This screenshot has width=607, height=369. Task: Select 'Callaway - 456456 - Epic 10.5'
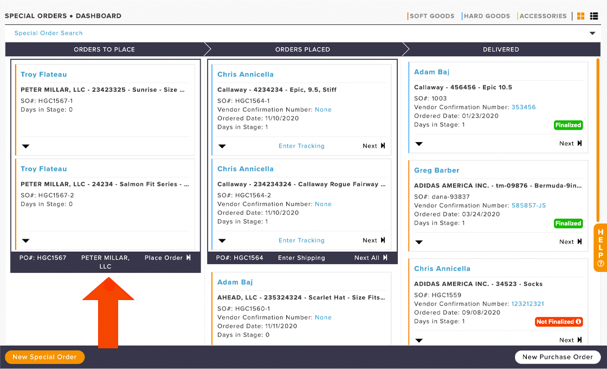pyautogui.click(x=463, y=87)
